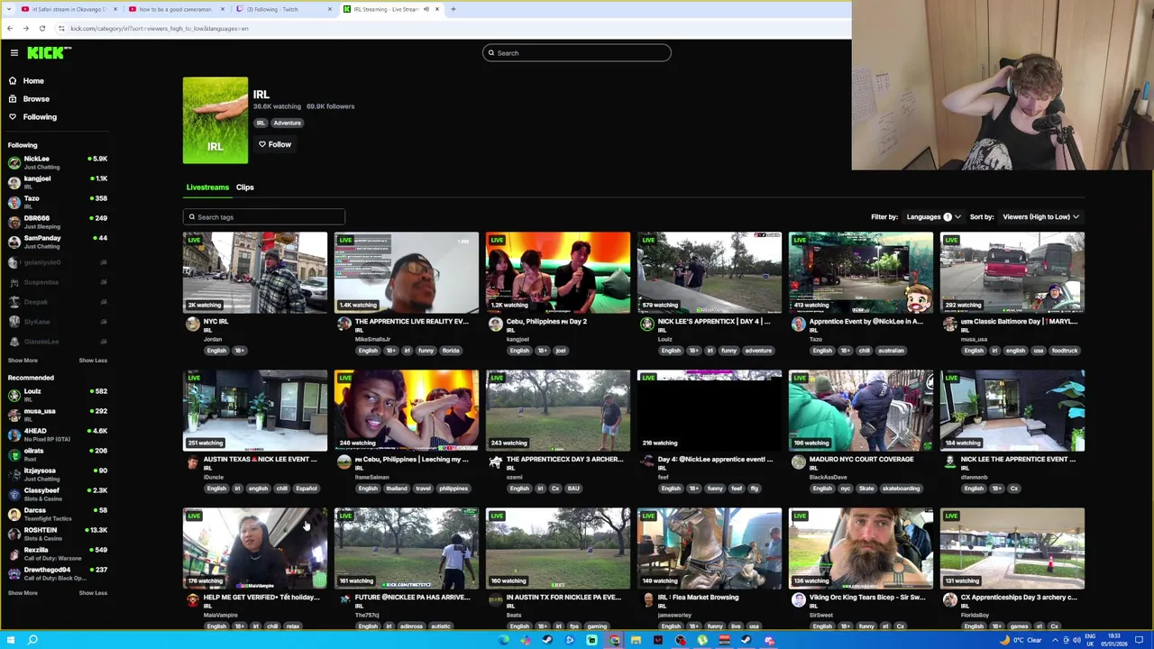Image resolution: width=1154 pixels, height=649 pixels.
Task: Open the Languages filter dropdown
Action: (933, 217)
